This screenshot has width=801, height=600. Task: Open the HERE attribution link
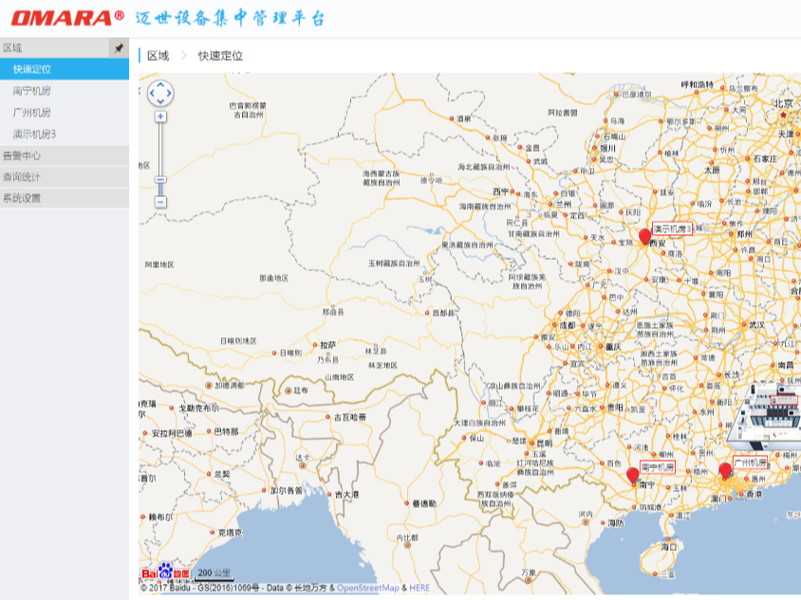(419, 588)
